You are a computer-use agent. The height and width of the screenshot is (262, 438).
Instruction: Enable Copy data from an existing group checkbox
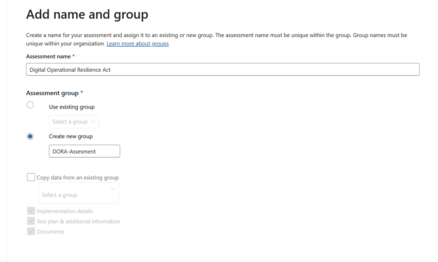pos(31,177)
